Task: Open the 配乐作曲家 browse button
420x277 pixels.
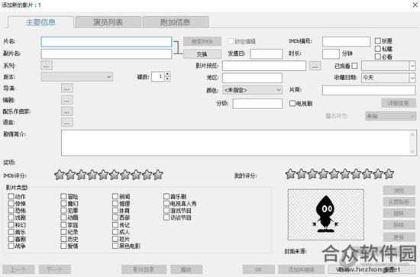Action: (67, 111)
